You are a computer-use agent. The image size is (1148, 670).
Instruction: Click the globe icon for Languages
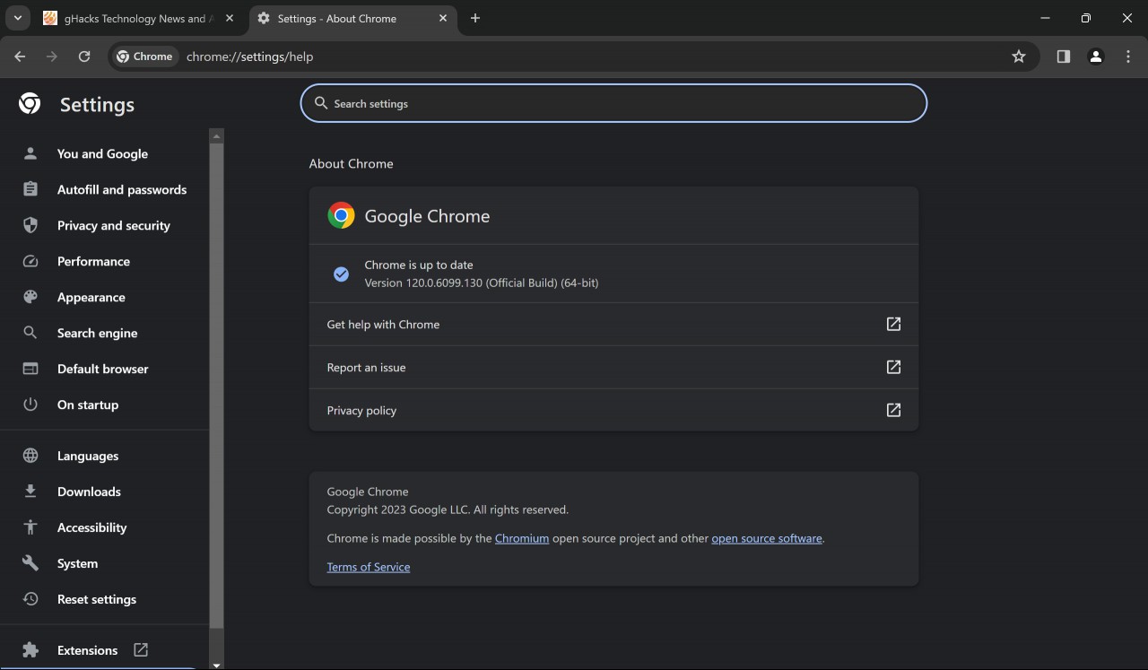click(x=30, y=456)
